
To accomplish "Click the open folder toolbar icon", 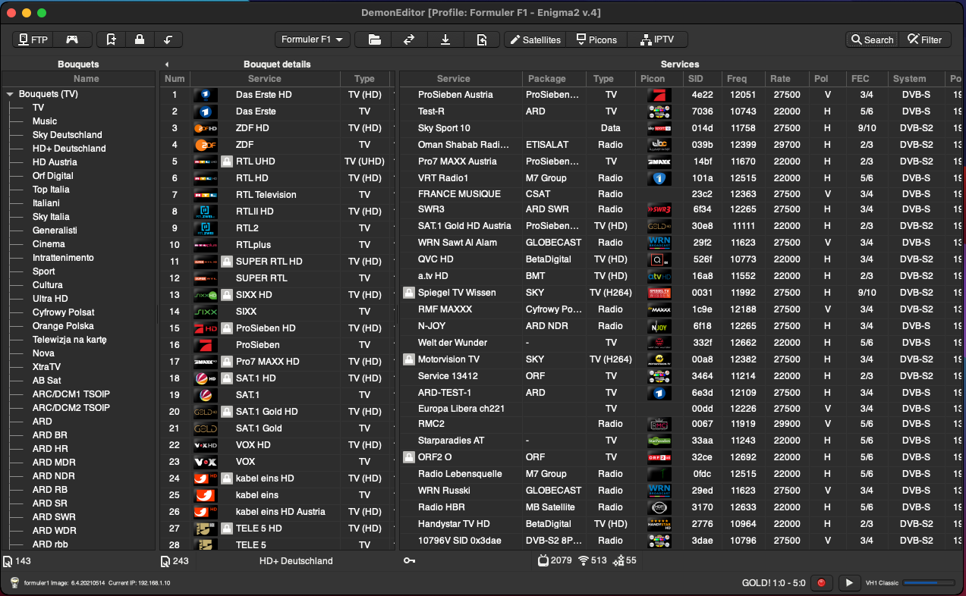I will pos(373,39).
